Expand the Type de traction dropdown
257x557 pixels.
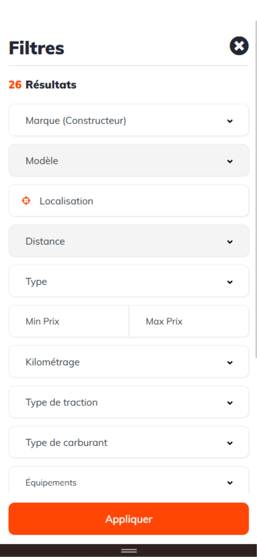pos(128,402)
